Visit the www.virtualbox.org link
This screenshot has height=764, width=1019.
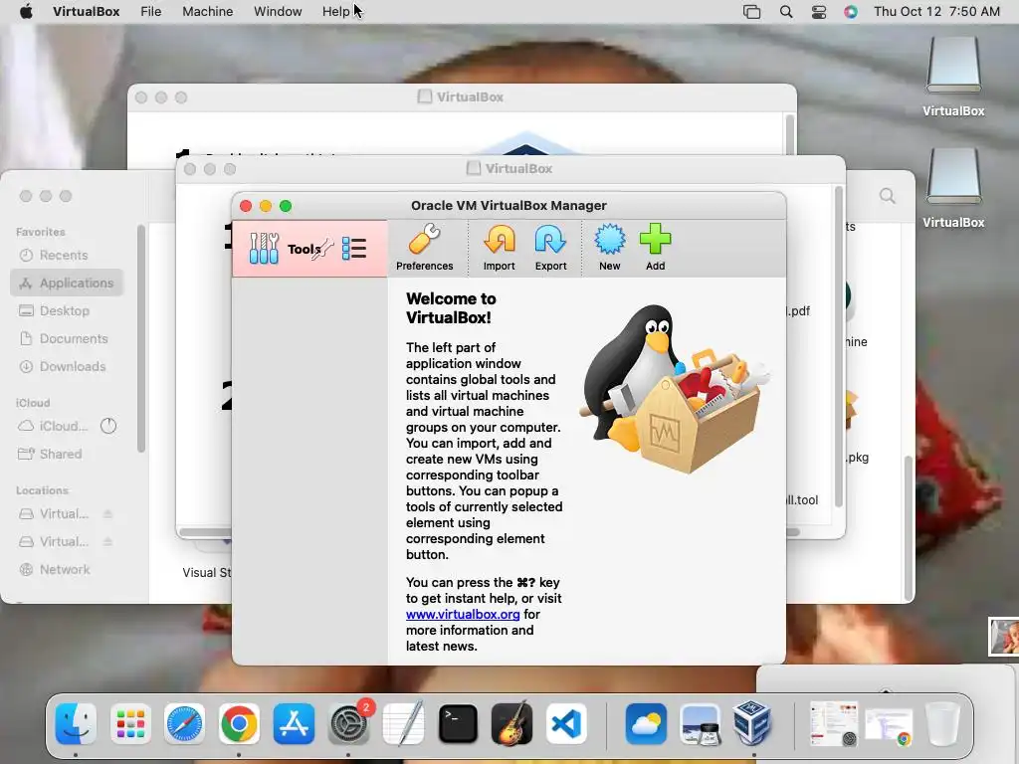[463, 614]
